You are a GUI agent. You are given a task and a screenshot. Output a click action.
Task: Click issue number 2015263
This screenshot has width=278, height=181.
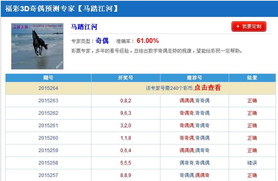[x=48, y=101]
